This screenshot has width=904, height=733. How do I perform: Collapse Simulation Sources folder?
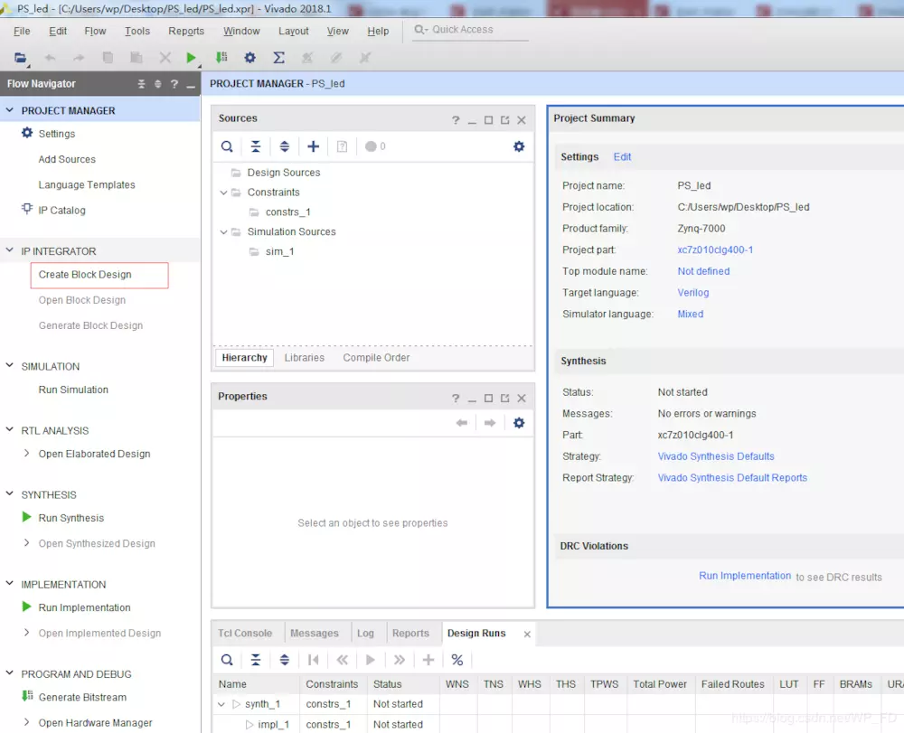[223, 232]
